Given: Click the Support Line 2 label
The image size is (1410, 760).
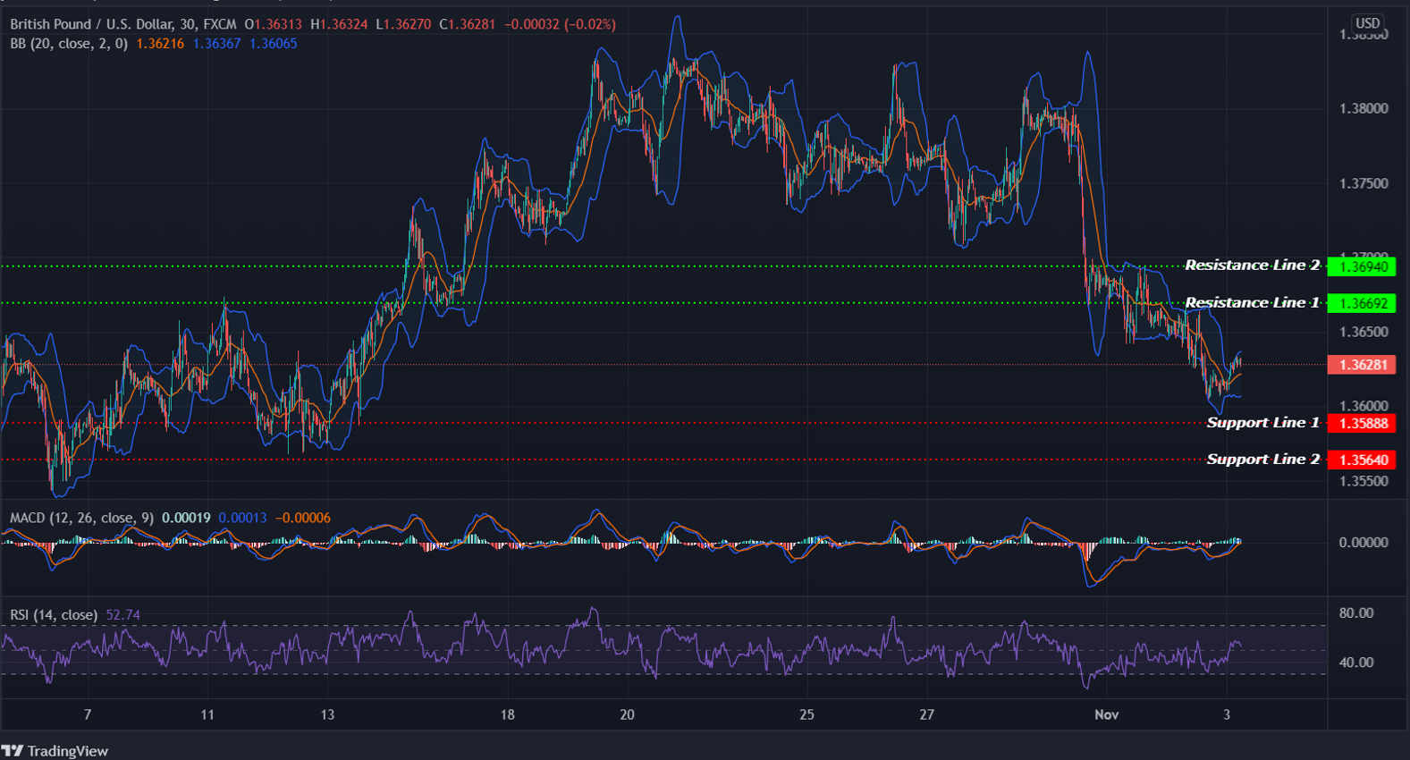Looking at the screenshot, I should tap(1262, 460).
